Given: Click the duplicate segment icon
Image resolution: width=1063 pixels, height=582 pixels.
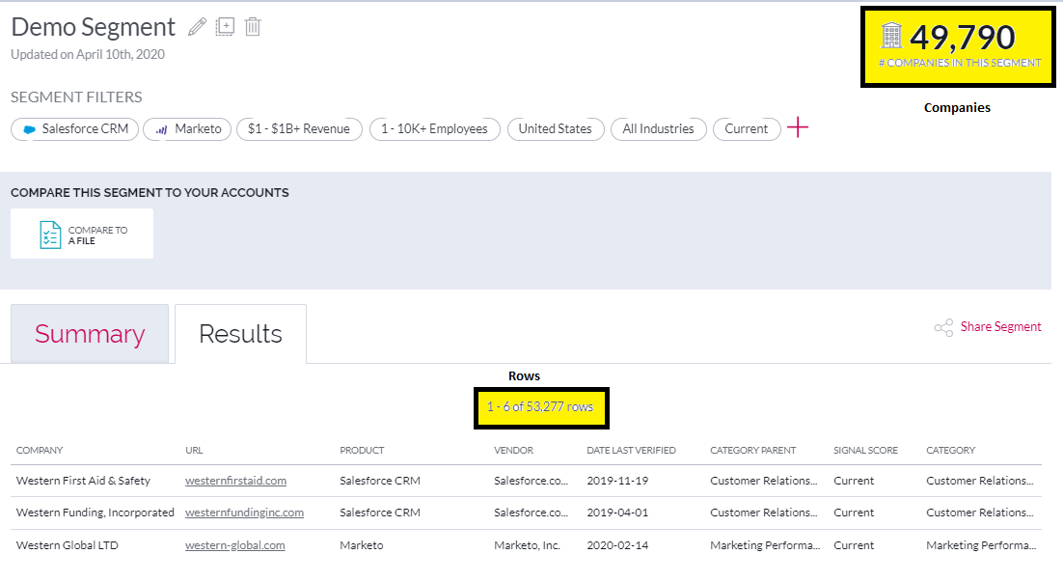Looking at the screenshot, I should point(225,27).
